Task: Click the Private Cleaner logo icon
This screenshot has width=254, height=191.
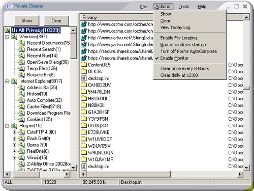Action: [x=9, y=6]
